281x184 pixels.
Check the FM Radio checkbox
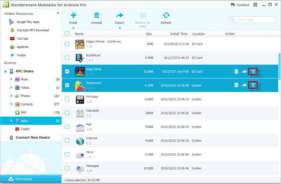(67, 99)
